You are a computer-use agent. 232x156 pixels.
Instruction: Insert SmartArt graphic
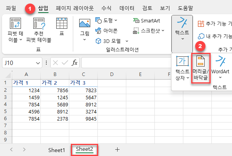tap(146, 20)
